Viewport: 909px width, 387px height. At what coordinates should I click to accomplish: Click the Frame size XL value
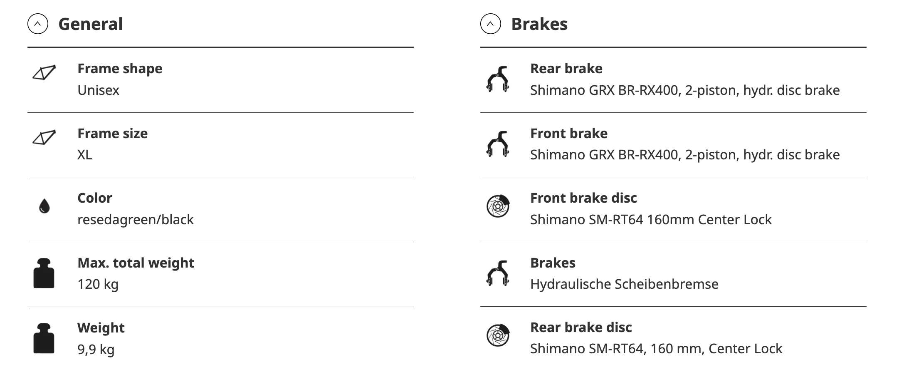84,155
